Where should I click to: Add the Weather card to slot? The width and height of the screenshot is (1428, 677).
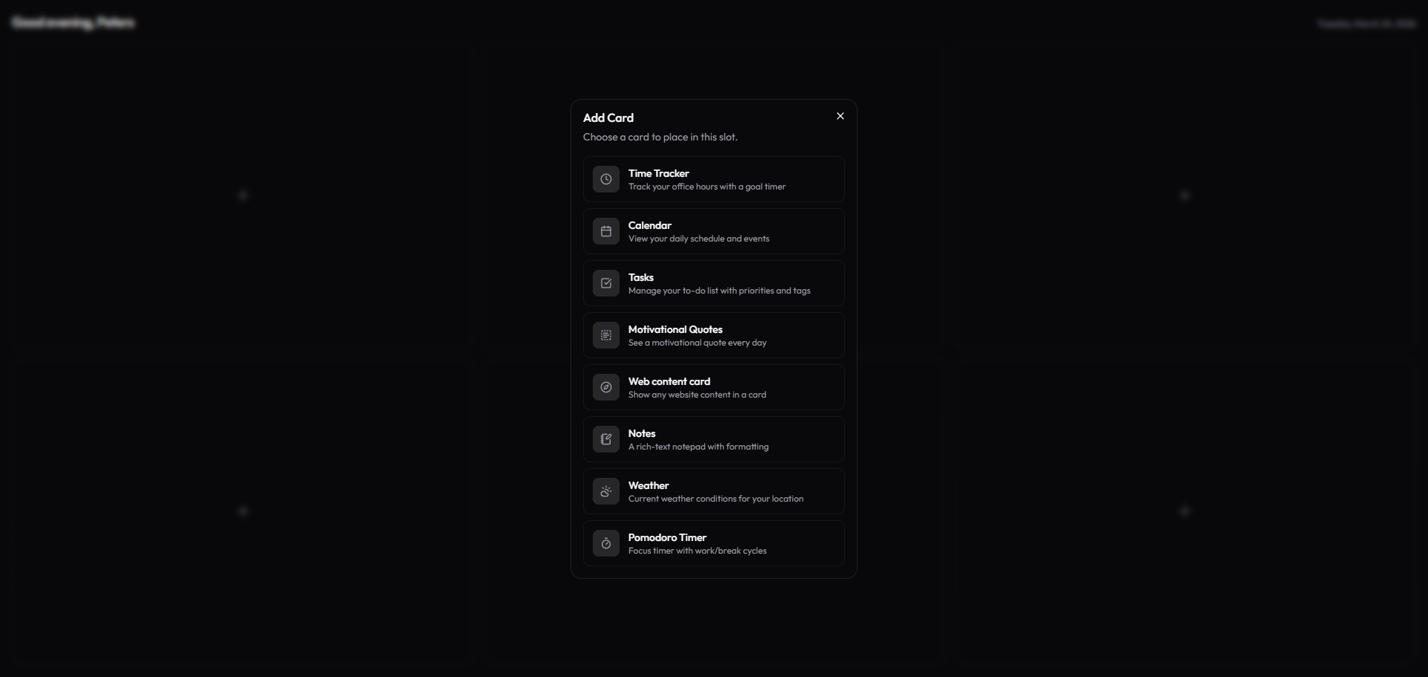pyautogui.click(x=714, y=491)
